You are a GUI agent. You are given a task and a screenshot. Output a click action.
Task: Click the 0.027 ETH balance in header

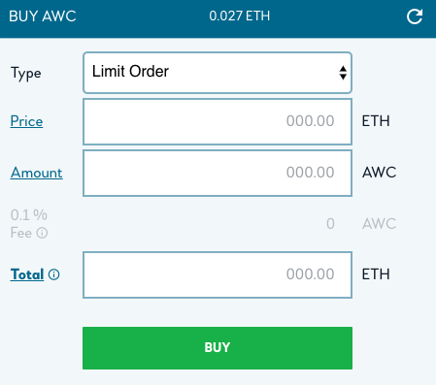pos(240,16)
